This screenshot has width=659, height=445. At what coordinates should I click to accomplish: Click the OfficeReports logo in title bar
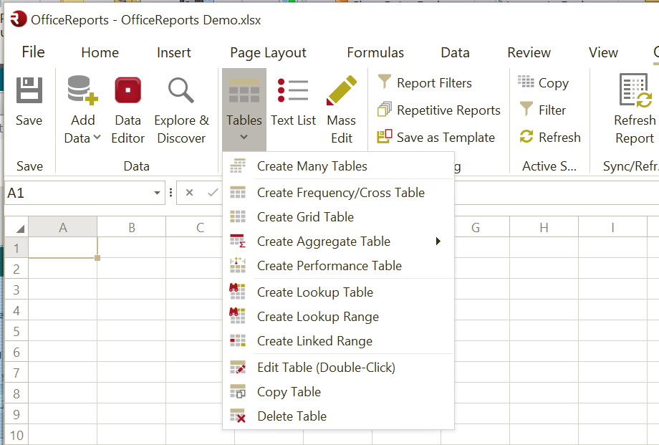point(19,19)
